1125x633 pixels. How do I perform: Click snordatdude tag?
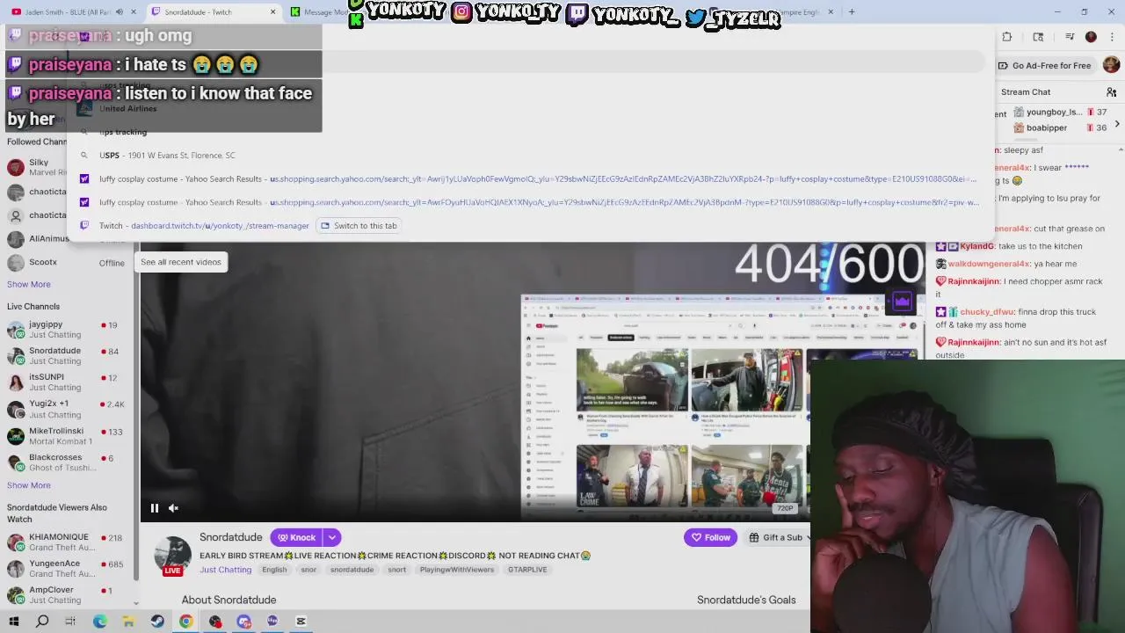click(352, 570)
